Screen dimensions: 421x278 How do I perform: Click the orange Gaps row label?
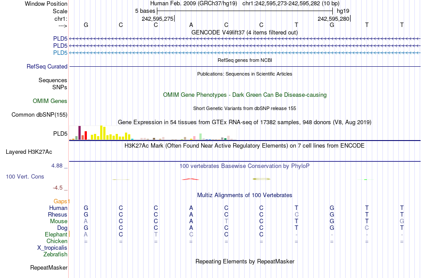60,201
